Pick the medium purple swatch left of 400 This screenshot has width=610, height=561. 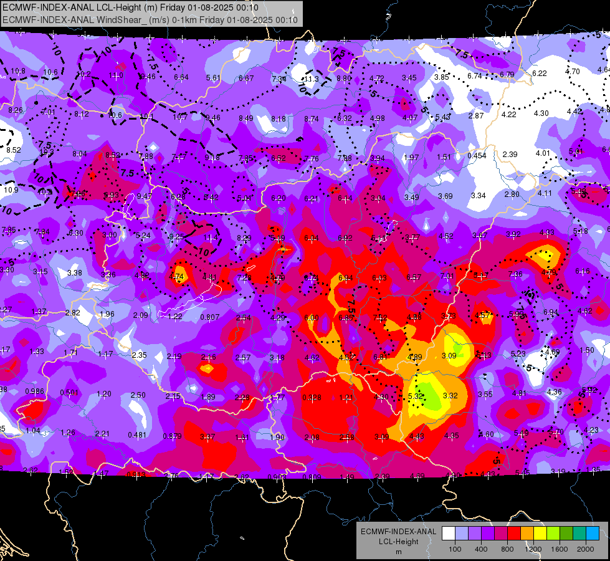click(475, 533)
